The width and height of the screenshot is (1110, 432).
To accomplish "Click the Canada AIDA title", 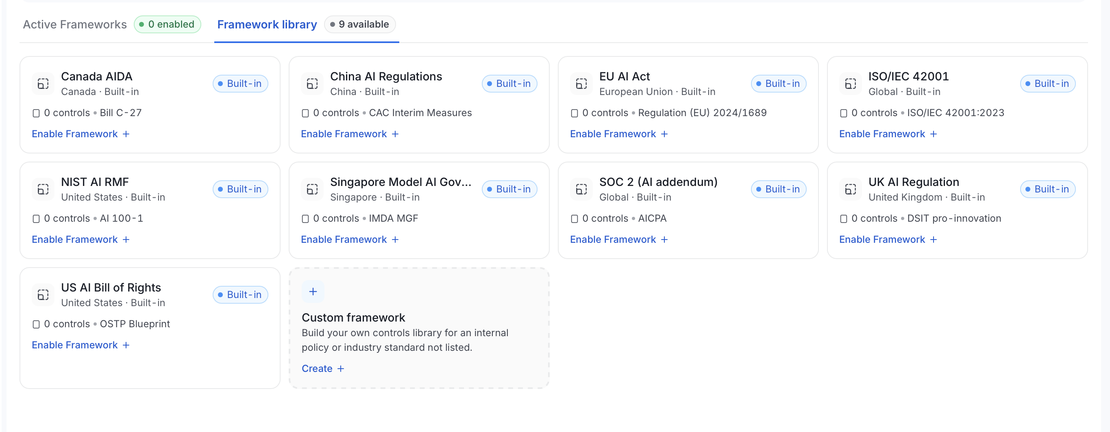I will point(96,76).
